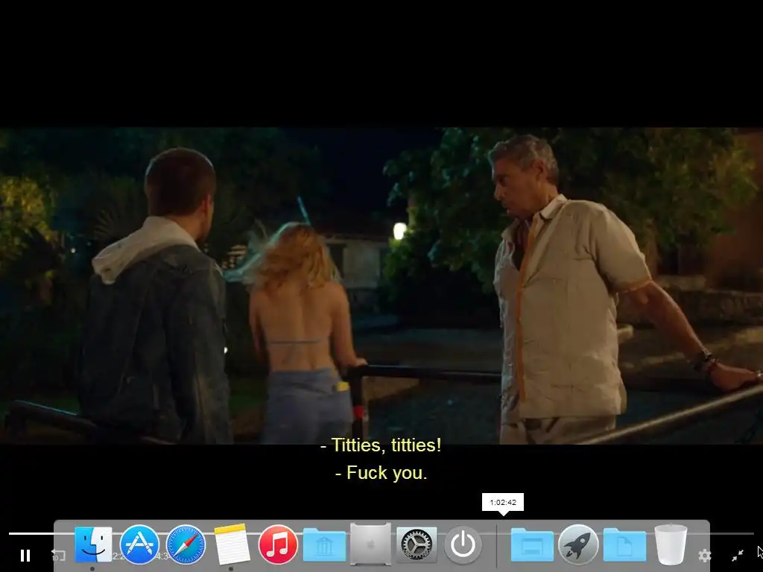Open the Trash in the dock
Screen dimensions: 763x572
(x=671, y=544)
